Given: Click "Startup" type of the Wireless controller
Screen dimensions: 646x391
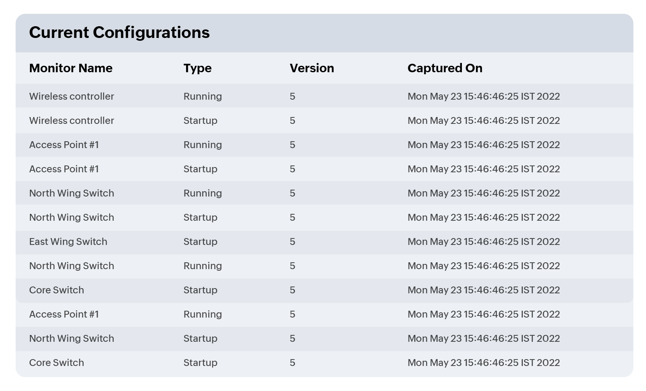Looking at the screenshot, I should click(200, 121).
